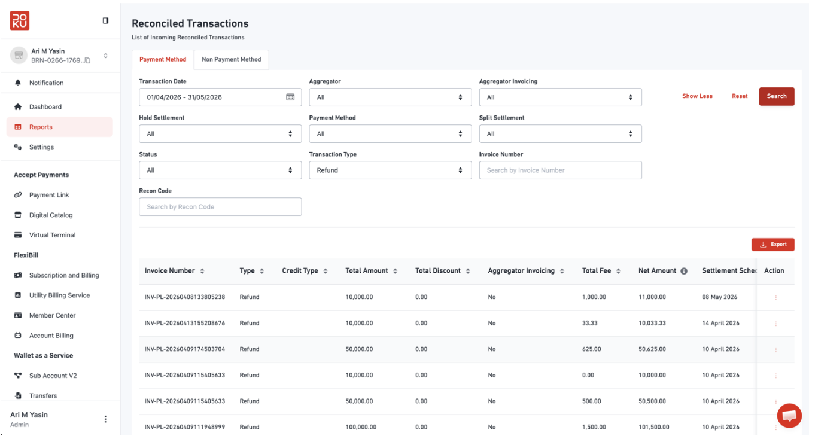The width and height of the screenshot is (815, 445).
Task: Open Virtual Terminal page
Action: click(x=52, y=235)
